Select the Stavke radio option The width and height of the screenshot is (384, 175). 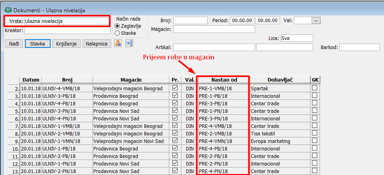pyautogui.click(x=117, y=33)
